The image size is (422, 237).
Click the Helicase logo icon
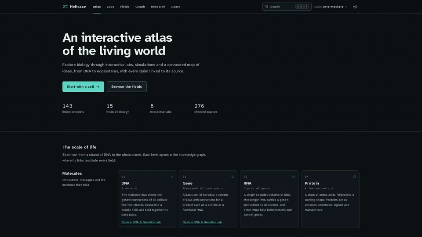click(x=65, y=7)
